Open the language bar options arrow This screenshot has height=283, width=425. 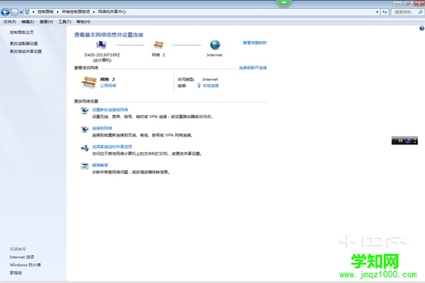[x=415, y=141]
